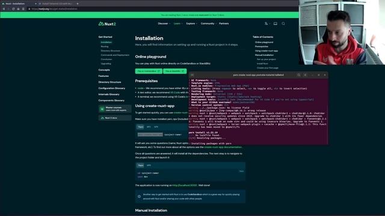This screenshot has width=385, height=216.
Task: Open the create-nuxt-app documentation link
Action: pos(223,147)
